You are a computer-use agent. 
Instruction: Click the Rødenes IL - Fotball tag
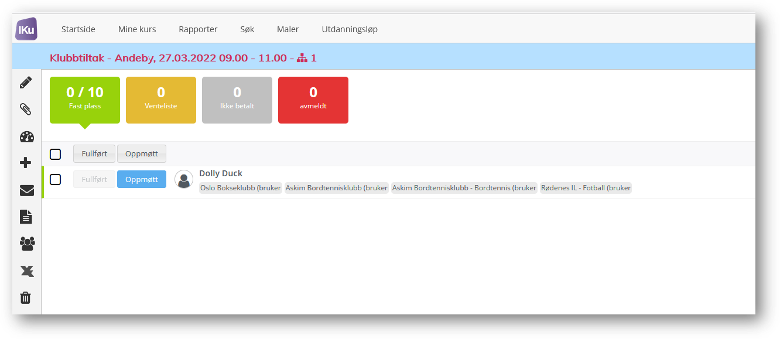(586, 188)
